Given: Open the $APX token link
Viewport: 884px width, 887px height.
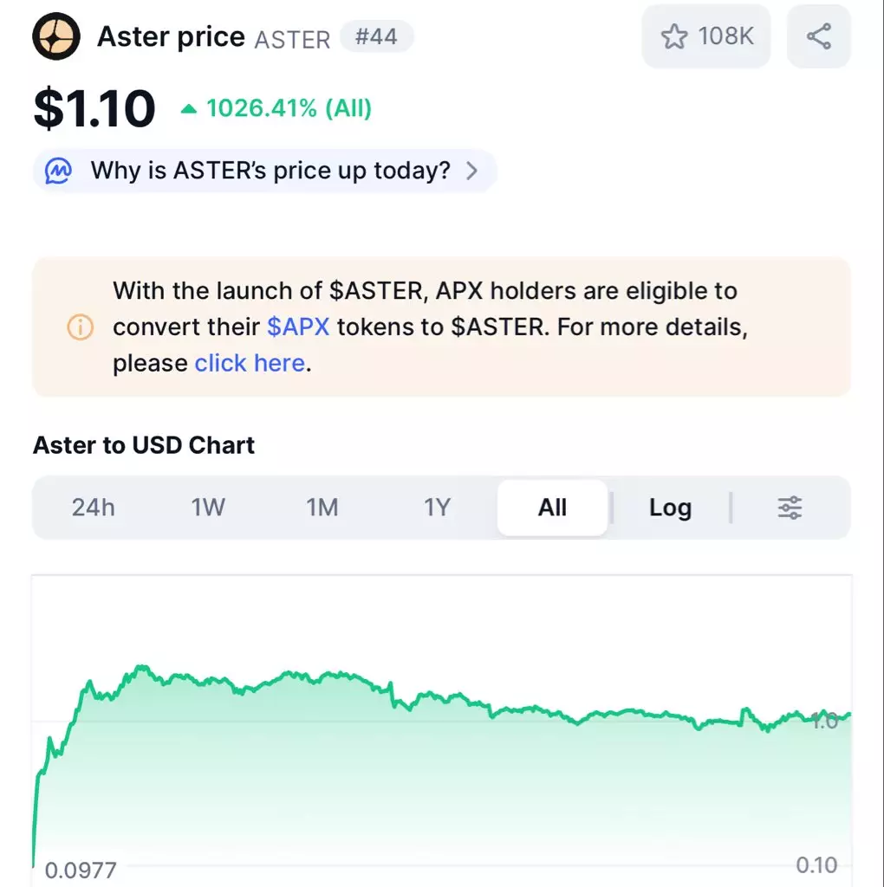Looking at the screenshot, I should point(298,327).
